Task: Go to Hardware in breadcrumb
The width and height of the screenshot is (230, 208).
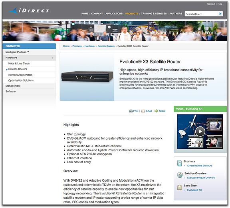Action: (x=89, y=46)
